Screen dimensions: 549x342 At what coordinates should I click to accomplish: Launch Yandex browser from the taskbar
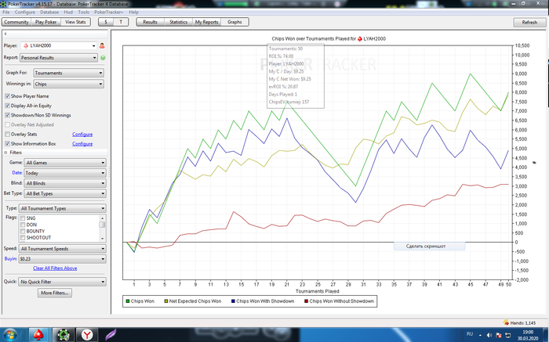pyautogui.click(x=86, y=335)
